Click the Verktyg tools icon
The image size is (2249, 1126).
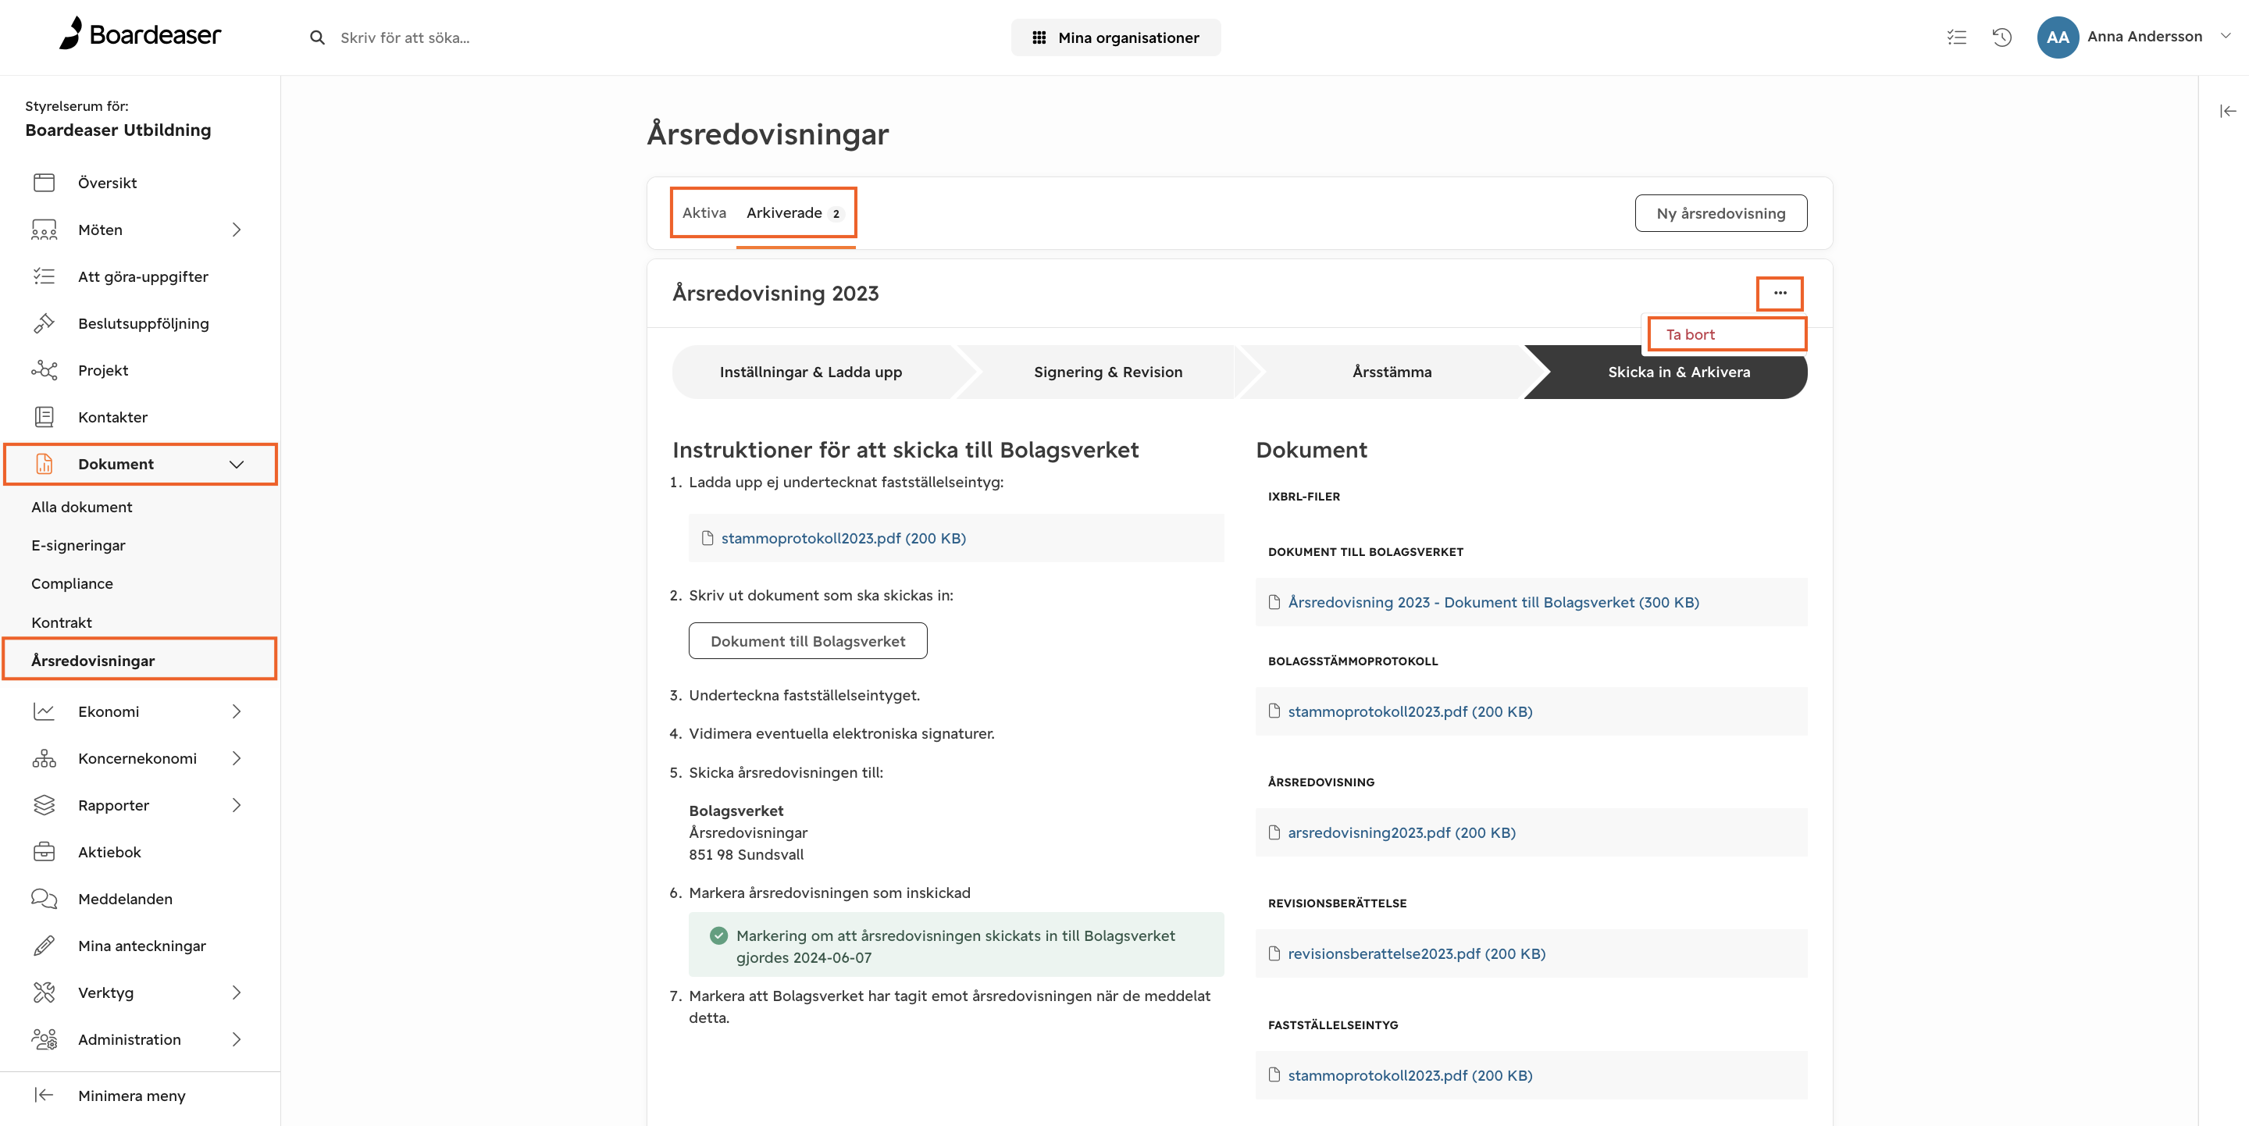(44, 992)
